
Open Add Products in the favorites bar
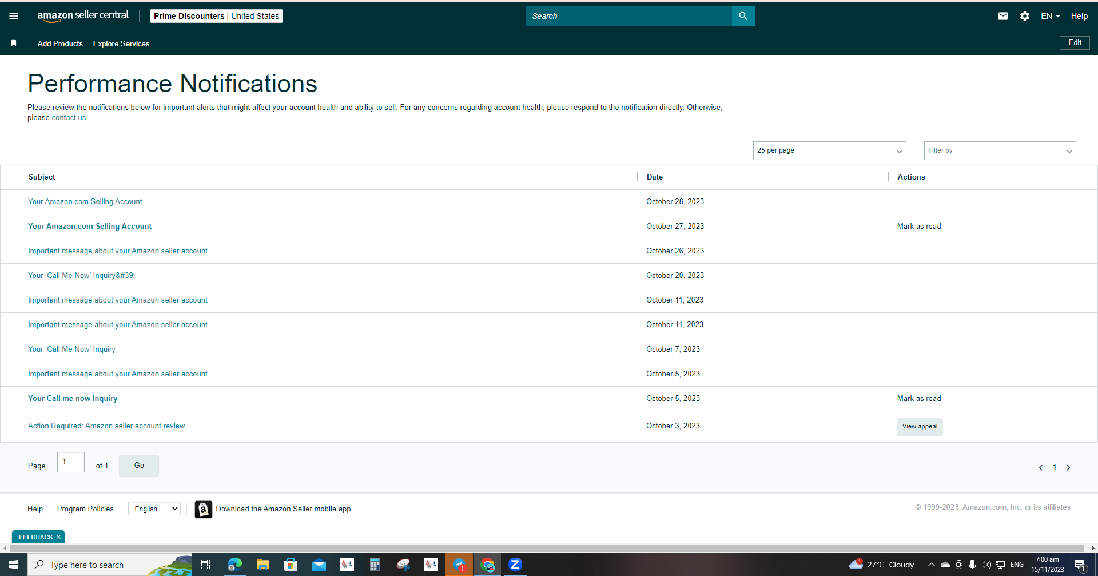tap(60, 43)
